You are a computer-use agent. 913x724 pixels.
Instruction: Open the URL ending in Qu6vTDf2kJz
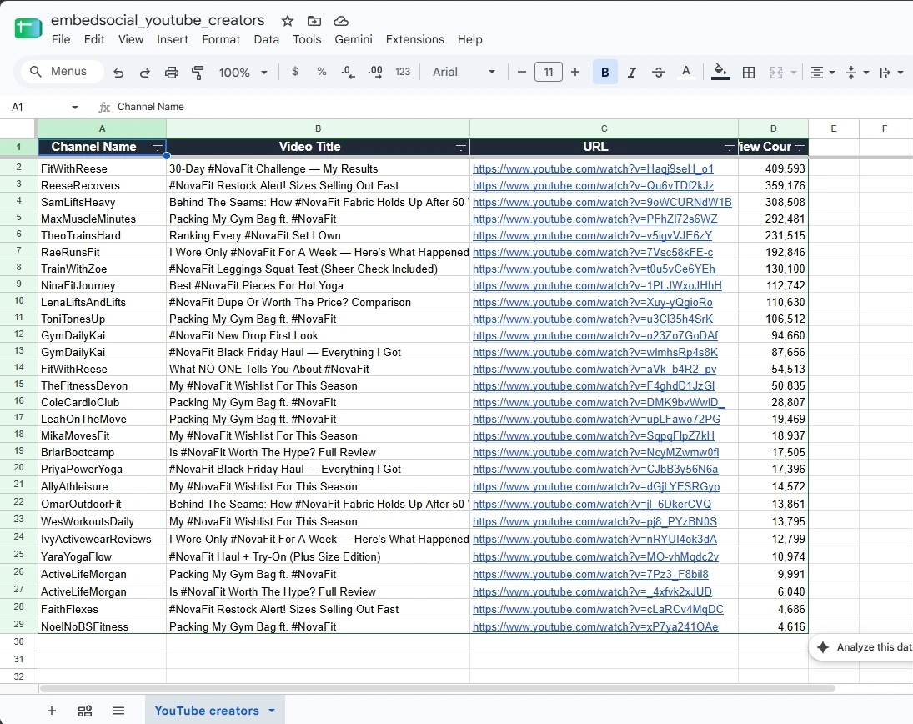click(593, 185)
